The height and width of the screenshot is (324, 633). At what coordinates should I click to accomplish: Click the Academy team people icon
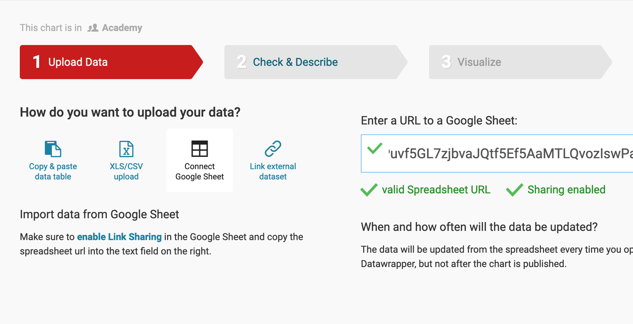pos(93,28)
